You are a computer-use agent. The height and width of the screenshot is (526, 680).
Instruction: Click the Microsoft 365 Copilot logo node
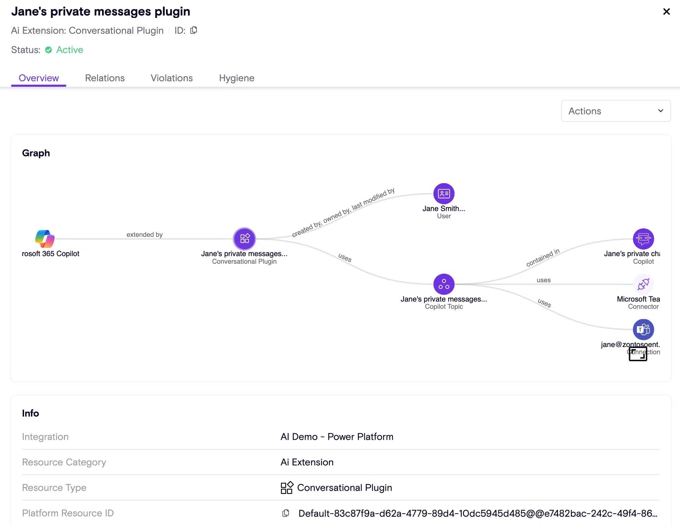tap(45, 239)
